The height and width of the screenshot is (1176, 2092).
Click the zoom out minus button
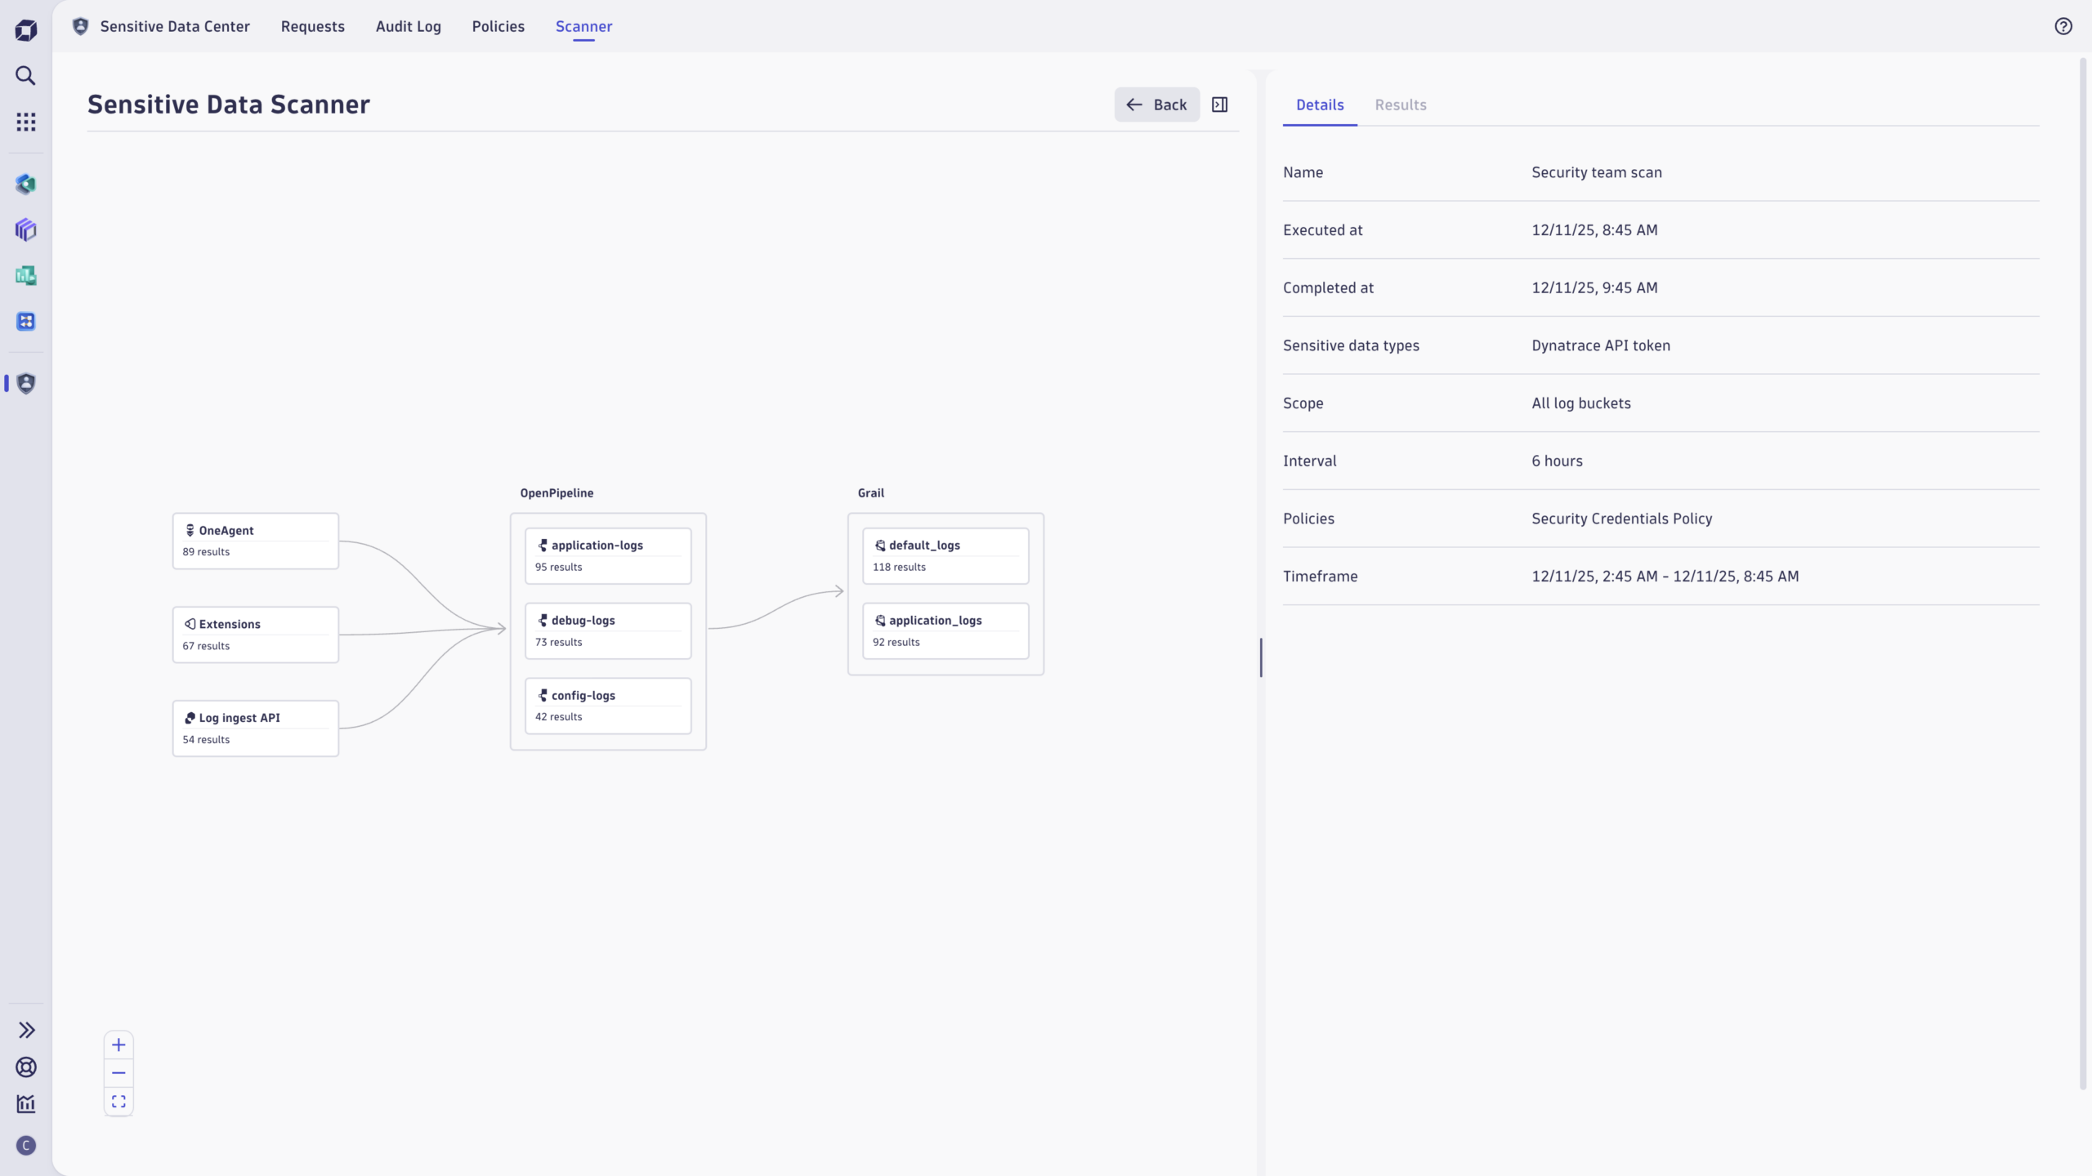(118, 1073)
